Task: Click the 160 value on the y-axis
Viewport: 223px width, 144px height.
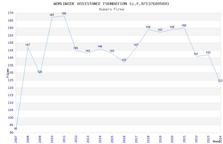Action: click(11, 28)
